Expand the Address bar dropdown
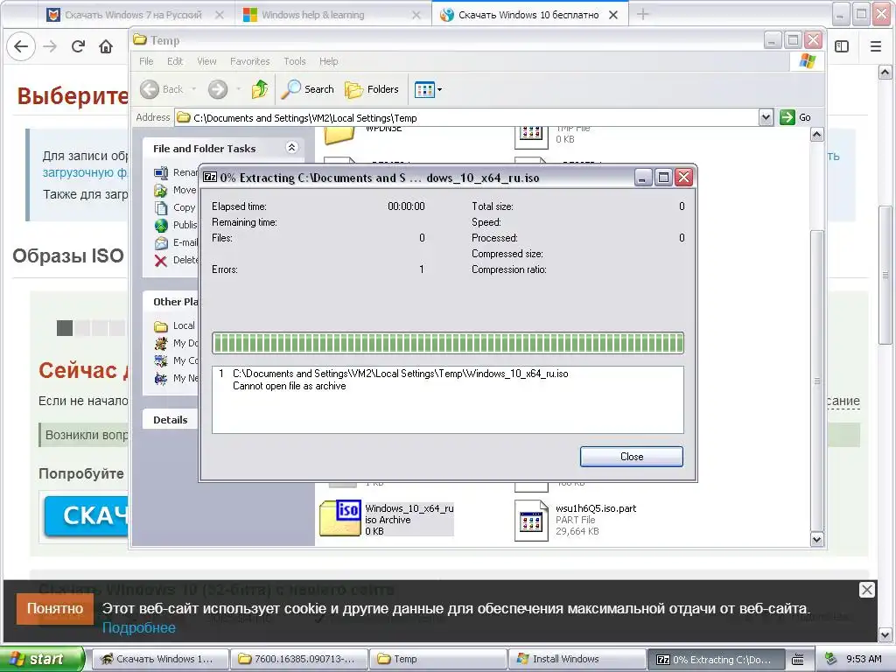The image size is (896, 672). click(x=766, y=118)
